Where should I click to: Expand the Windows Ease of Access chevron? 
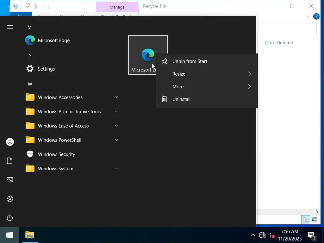116,126
